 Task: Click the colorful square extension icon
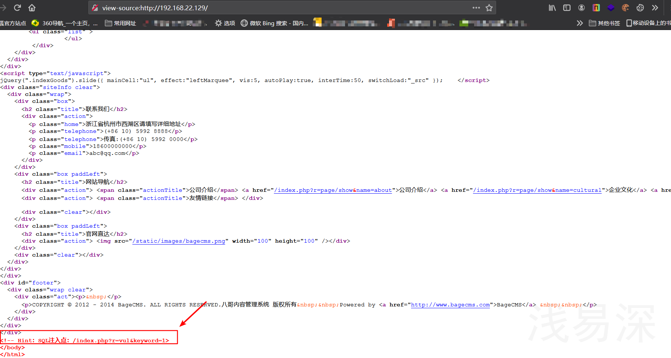596,8
